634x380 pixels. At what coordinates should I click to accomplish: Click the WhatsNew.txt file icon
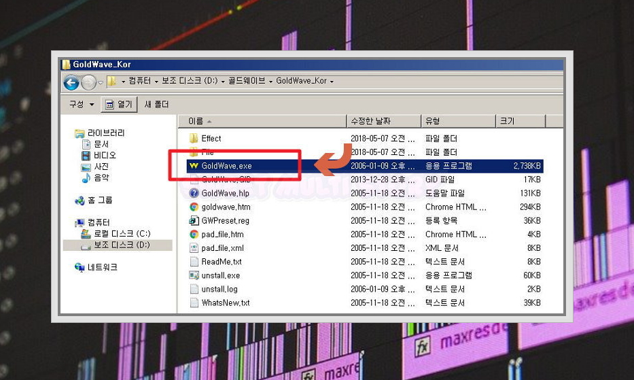pyautogui.click(x=194, y=303)
